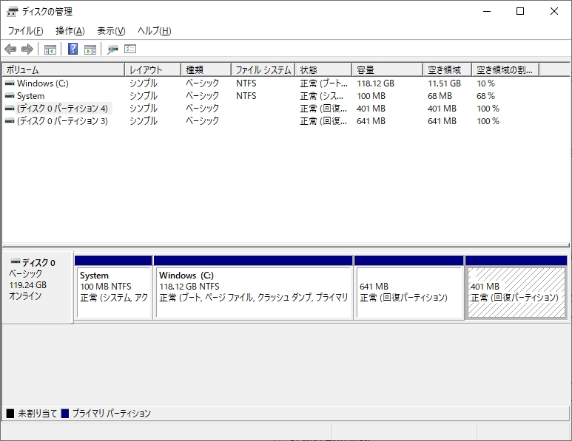The width and height of the screenshot is (572, 441).
Task: Select the System 100 MB NTFS partition block
Action: (x=113, y=287)
